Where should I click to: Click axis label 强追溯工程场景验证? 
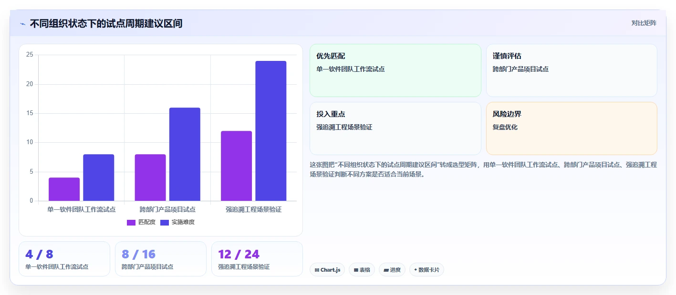[254, 209]
